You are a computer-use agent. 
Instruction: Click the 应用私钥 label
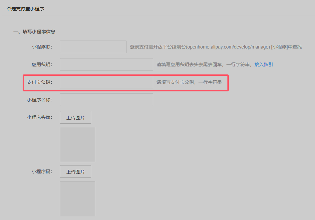[42, 64]
